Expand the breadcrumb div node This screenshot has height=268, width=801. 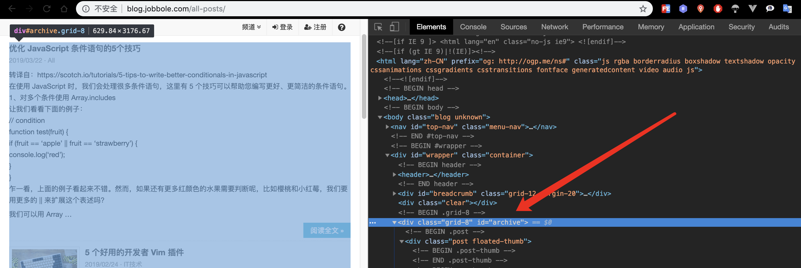tap(394, 193)
